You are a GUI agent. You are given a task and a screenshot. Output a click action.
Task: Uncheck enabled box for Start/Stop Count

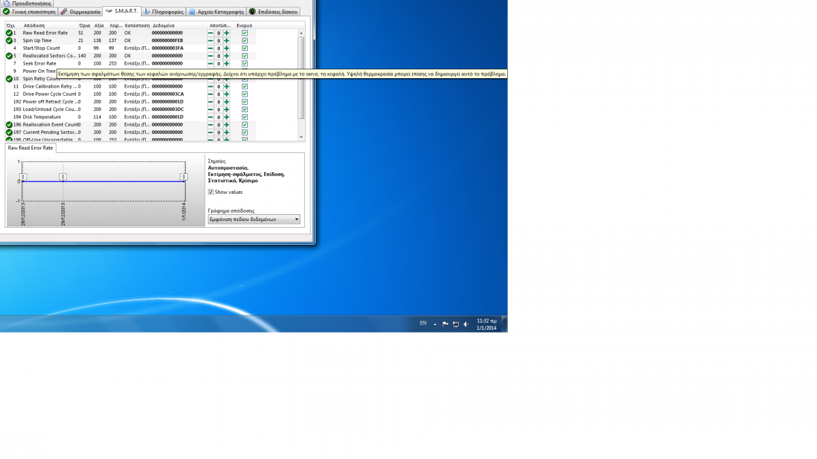(x=244, y=48)
